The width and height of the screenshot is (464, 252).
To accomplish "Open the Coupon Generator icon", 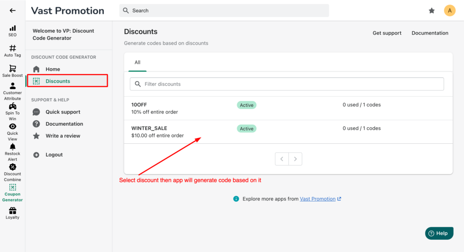I will coord(12,187).
